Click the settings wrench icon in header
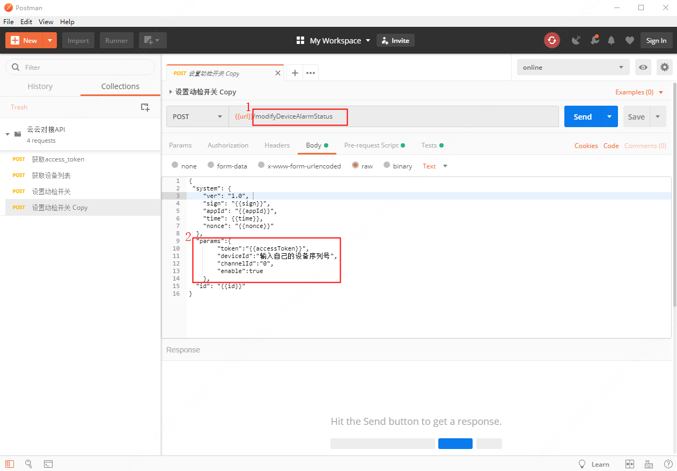This screenshot has height=471, width=677. (594, 40)
